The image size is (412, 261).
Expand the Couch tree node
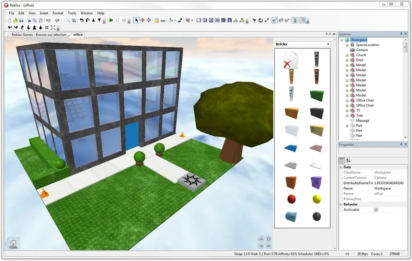(347, 55)
